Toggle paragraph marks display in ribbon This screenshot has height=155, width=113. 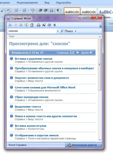58,10
